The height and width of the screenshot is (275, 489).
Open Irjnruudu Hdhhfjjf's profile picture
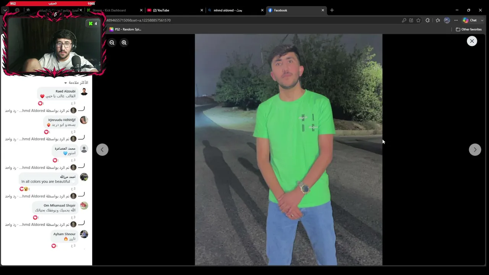click(x=84, y=120)
